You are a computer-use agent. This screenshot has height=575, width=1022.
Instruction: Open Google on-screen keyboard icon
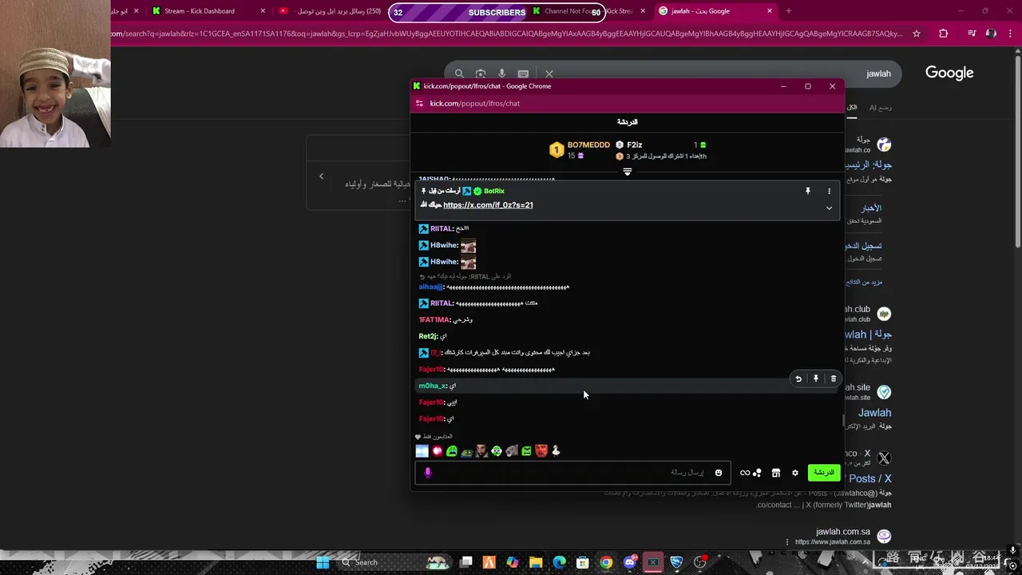click(x=523, y=73)
